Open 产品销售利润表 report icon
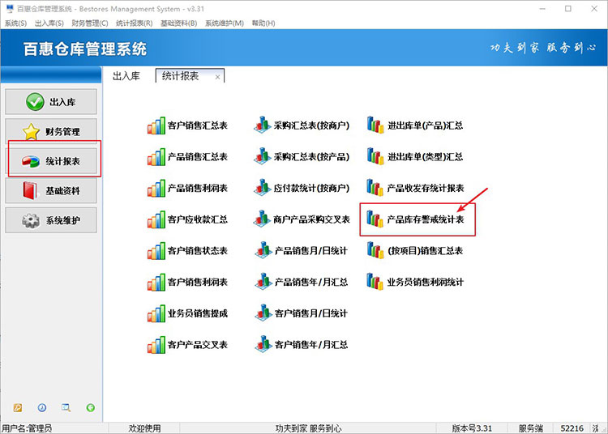This screenshot has height=434, width=608. (x=156, y=188)
